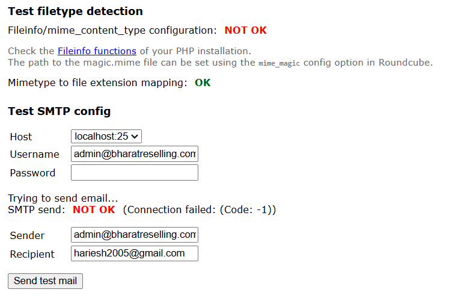
Task: Click the green OK mimetype mapping status
Action: (x=203, y=83)
